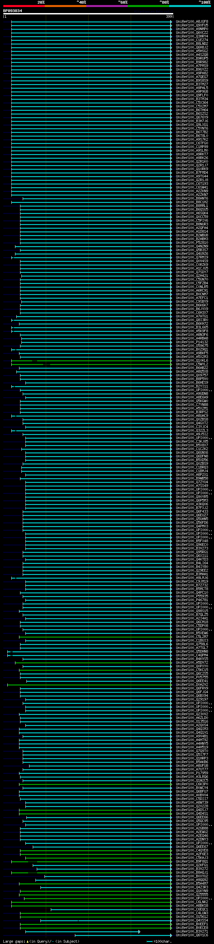Select hit label UniRef100_B6HES9
214x944 pixels.
coord(192,382)
